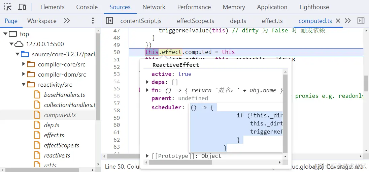Expand the compiler-core/src folder arrow
The height and width of the screenshot is (172, 369).
(x=23, y=64)
